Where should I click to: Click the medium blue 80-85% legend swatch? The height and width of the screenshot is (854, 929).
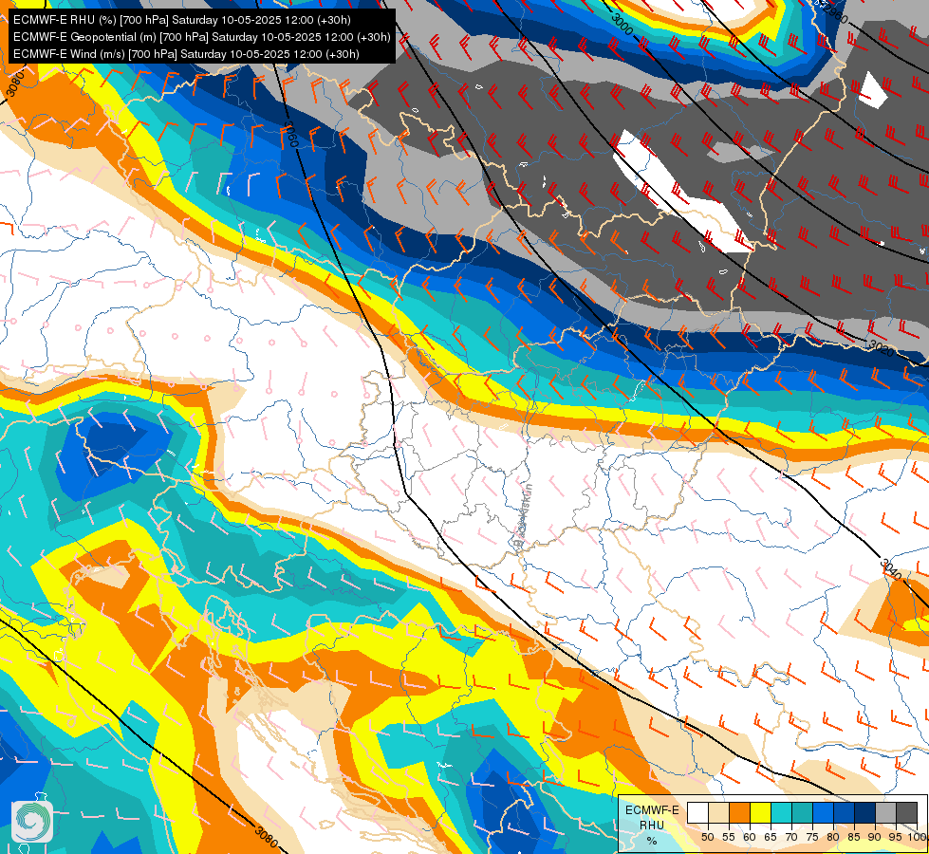click(844, 813)
